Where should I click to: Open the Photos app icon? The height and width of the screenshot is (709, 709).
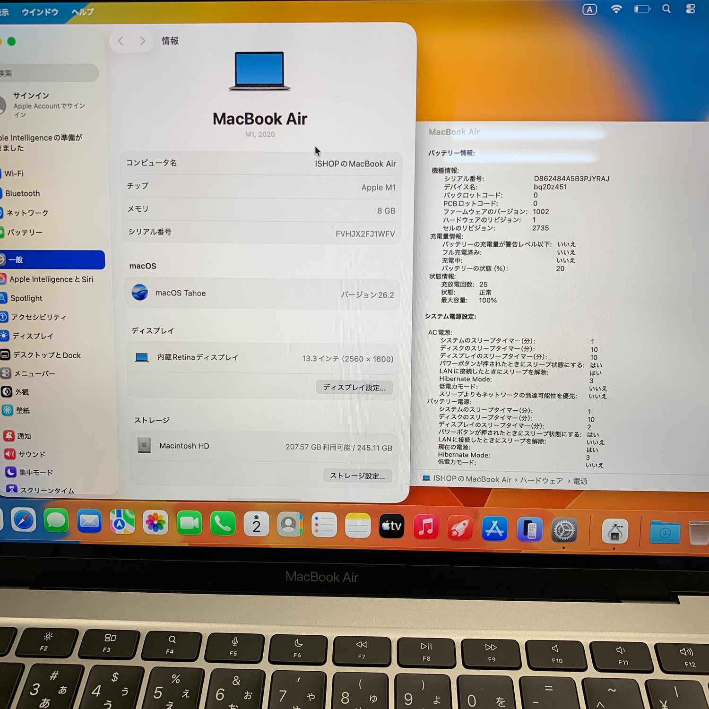[x=155, y=523]
